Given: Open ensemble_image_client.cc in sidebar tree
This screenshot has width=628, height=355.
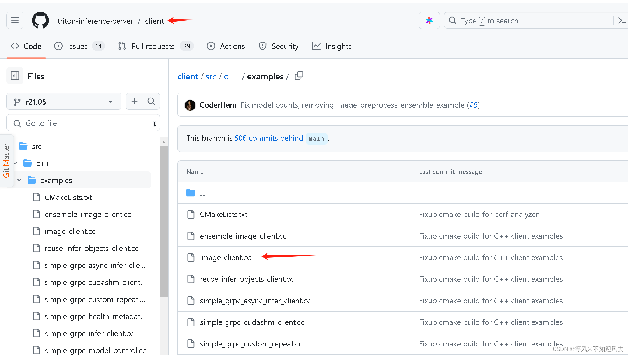Looking at the screenshot, I should click(88, 214).
